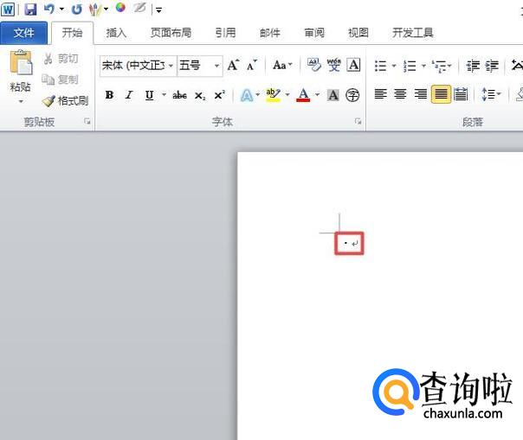Apply Subscript formatting

[200, 96]
